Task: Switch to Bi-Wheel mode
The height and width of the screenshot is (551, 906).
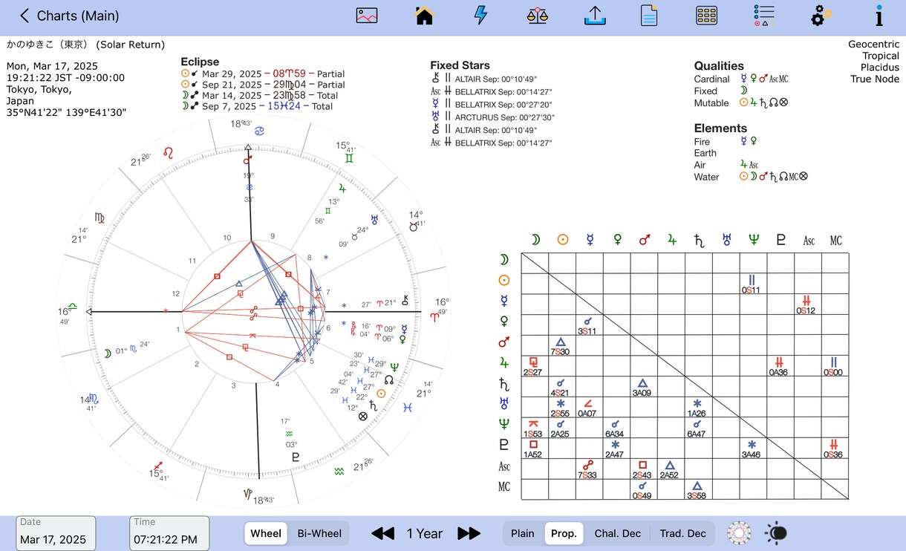Action: (x=319, y=533)
